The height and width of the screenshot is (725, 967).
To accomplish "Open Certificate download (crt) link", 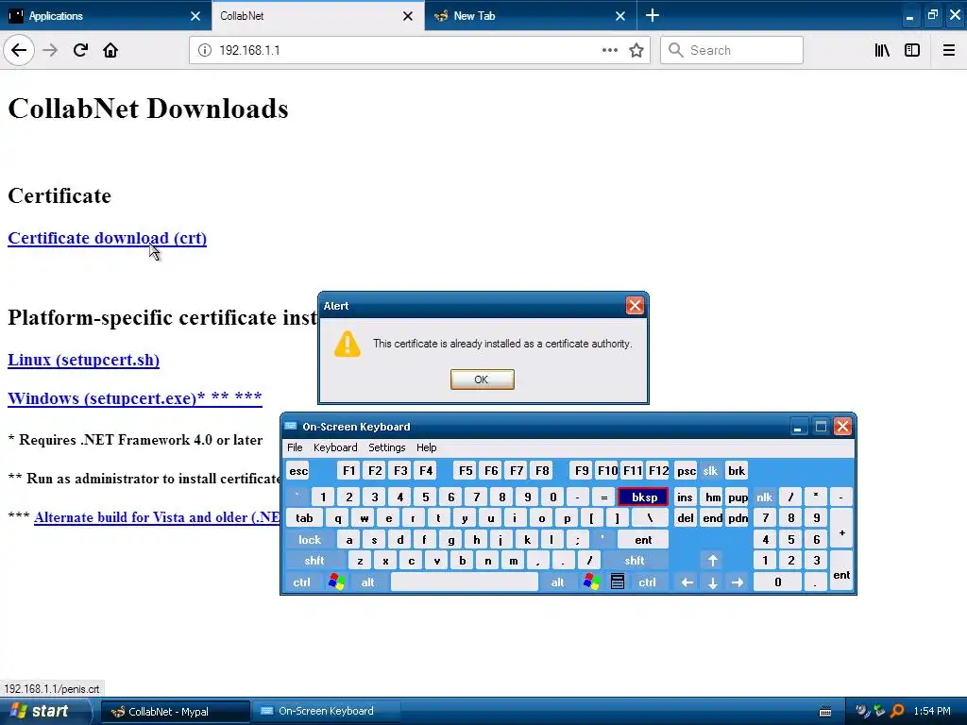I will (108, 238).
